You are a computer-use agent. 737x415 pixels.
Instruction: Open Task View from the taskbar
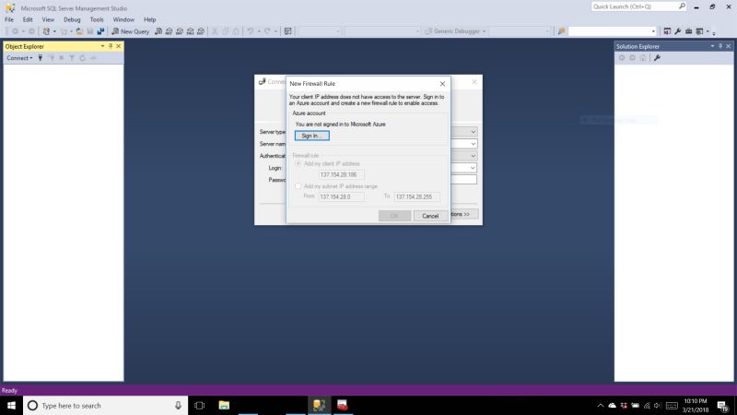pyautogui.click(x=199, y=405)
